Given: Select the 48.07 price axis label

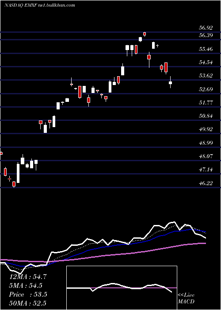Looking at the screenshot, I should [x=206, y=156].
